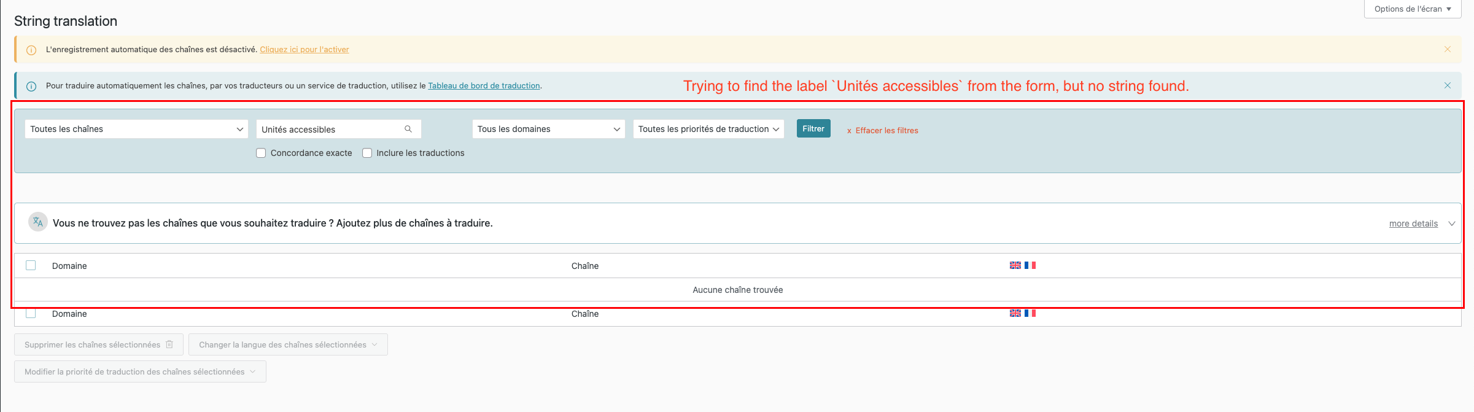The height and width of the screenshot is (412, 1474).
Task: Click 'Effacer les filtres' link
Action: point(886,131)
